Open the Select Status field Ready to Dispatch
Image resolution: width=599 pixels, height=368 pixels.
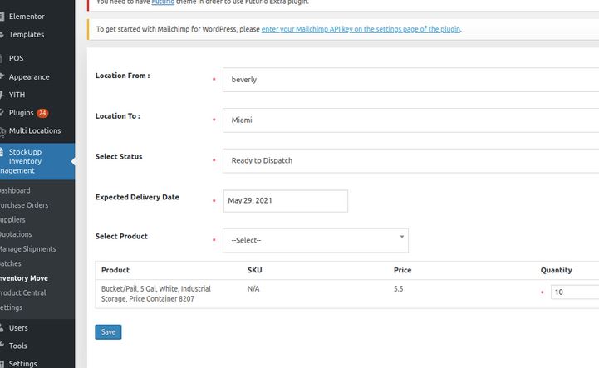[x=410, y=160]
